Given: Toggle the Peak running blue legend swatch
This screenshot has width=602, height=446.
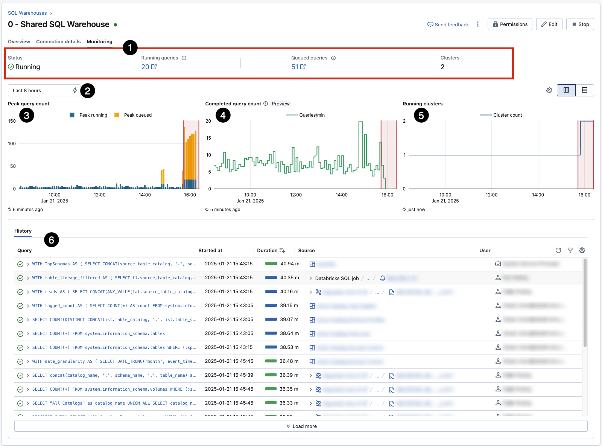Looking at the screenshot, I should coord(72,115).
